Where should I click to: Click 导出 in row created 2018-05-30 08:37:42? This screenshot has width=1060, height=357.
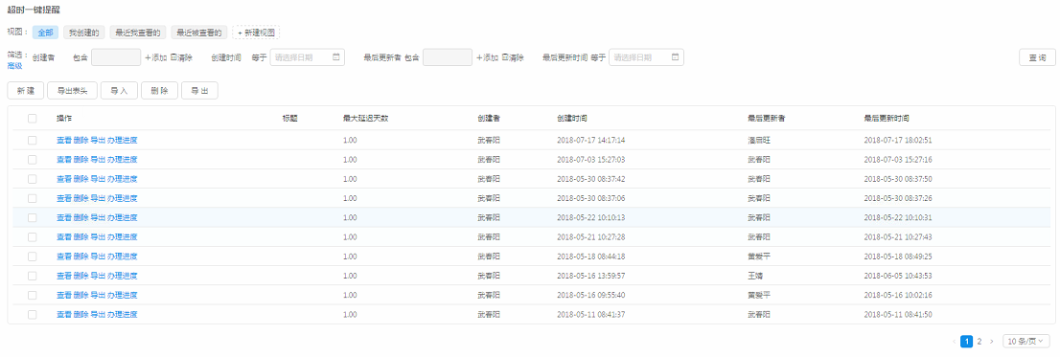[98, 179]
